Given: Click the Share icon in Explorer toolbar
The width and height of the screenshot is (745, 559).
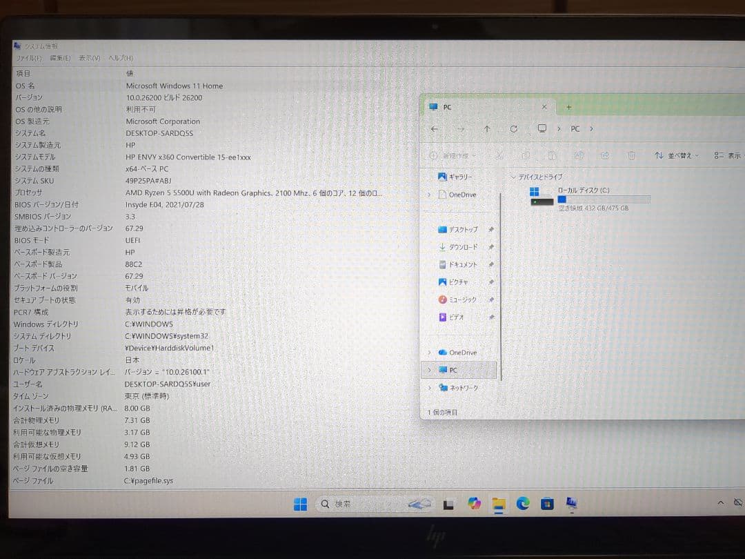Looking at the screenshot, I should (605, 155).
